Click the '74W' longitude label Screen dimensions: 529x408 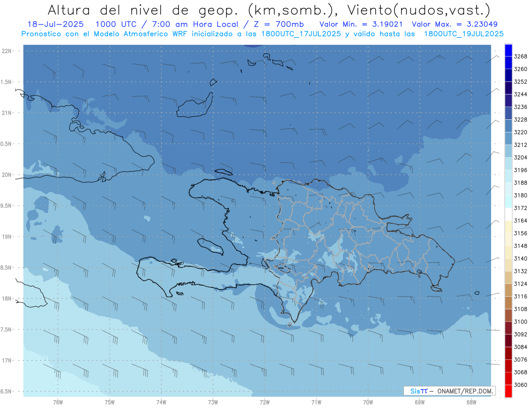(161, 402)
